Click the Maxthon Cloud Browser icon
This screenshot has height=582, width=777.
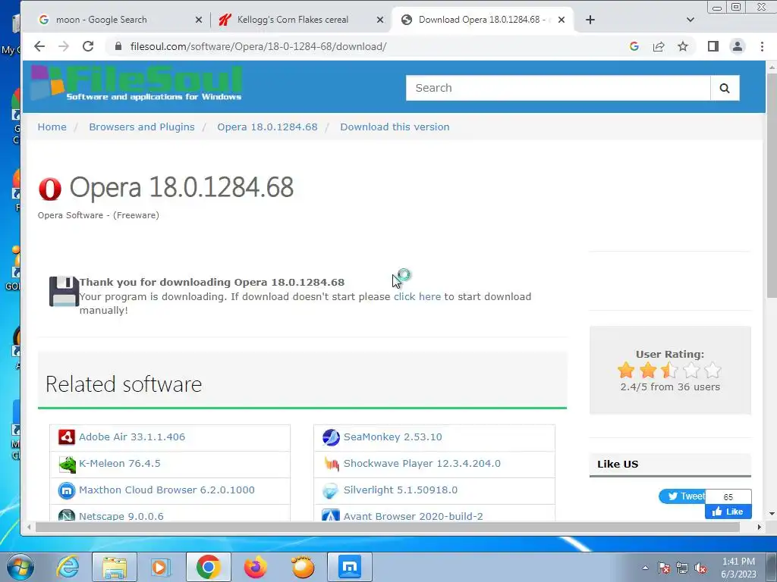click(x=67, y=490)
